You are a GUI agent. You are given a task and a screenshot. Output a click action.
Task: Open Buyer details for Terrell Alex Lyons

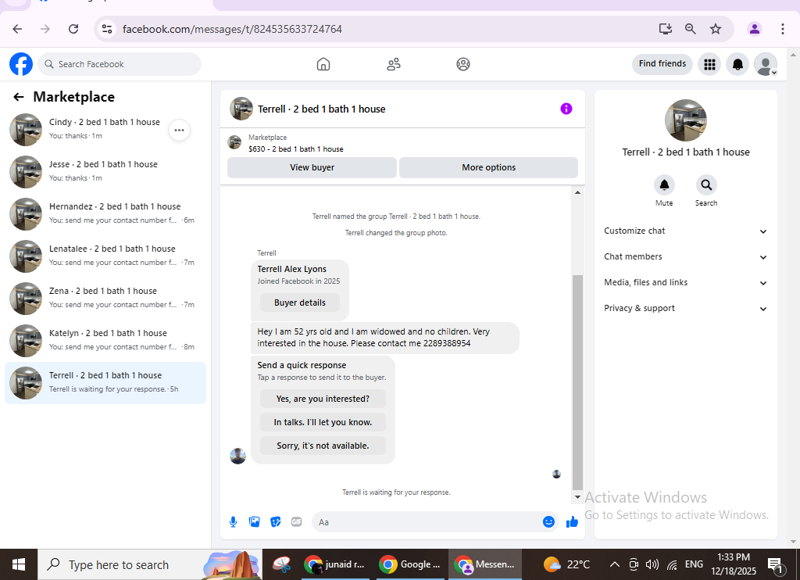[299, 303]
